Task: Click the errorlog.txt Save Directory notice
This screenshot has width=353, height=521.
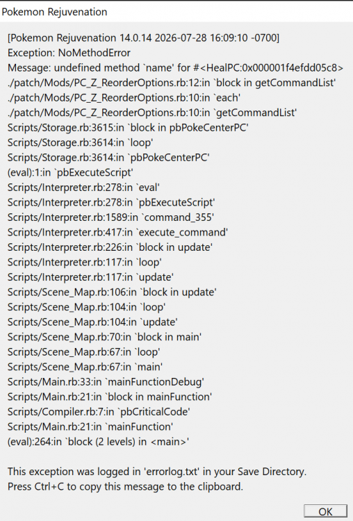Action: pos(157,472)
